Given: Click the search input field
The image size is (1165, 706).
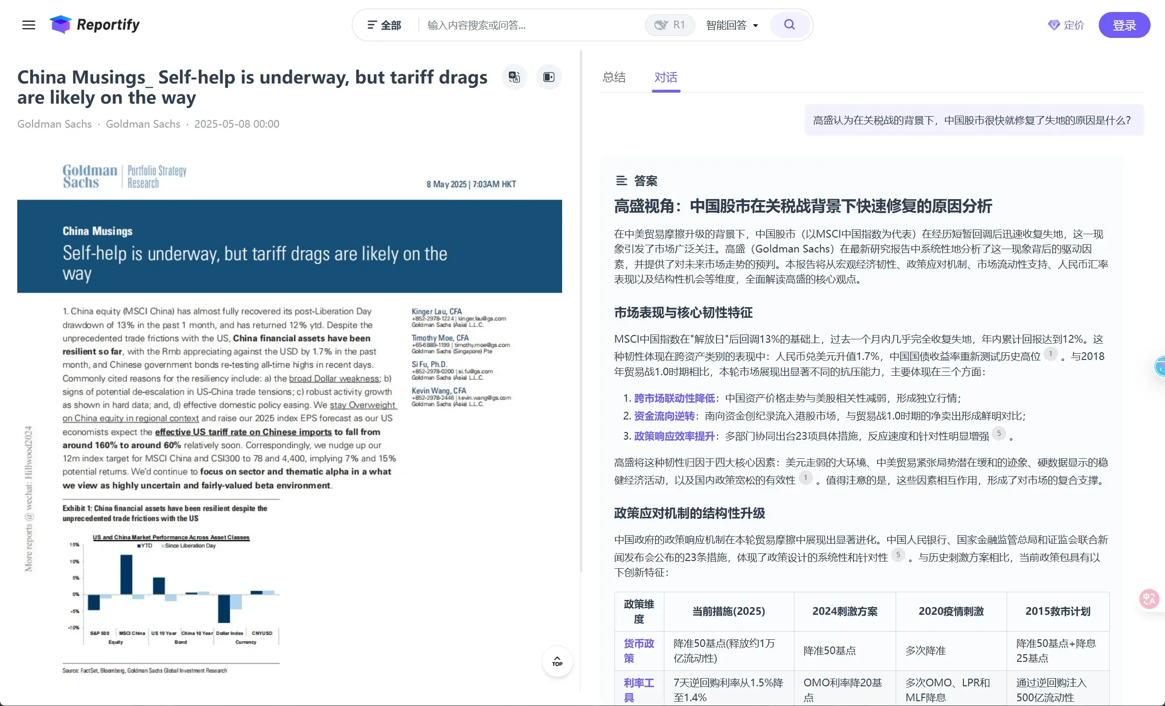Looking at the screenshot, I should 528,24.
